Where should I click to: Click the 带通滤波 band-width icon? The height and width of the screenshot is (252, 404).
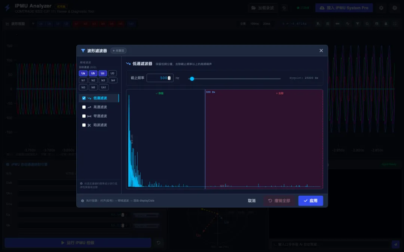(89, 116)
